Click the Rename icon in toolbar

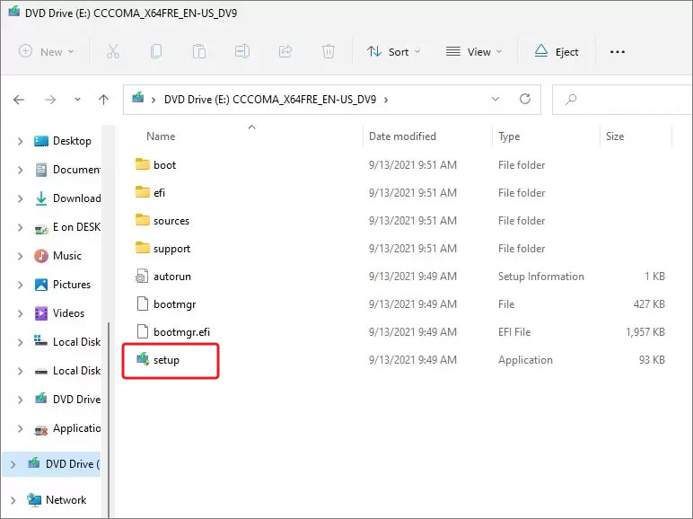[242, 52]
